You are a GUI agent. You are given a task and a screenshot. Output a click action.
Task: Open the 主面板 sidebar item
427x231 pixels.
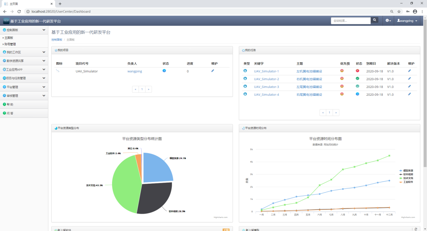click(x=9, y=37)
